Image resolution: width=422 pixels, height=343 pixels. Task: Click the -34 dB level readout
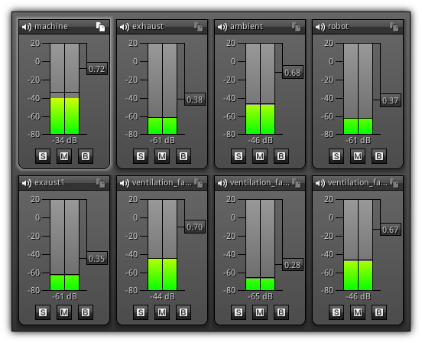click(64, 140)
